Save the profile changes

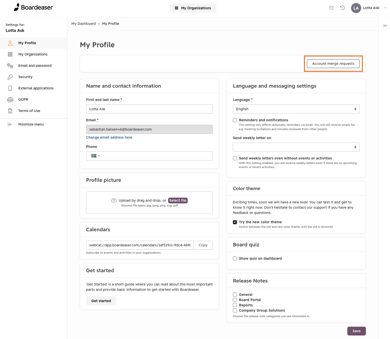356,331
